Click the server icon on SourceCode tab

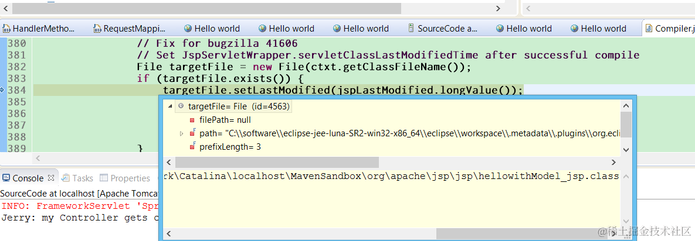(x=411, y=29)
